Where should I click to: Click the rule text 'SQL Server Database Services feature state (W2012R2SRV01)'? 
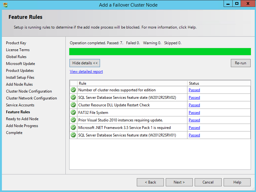pos(127,135)
